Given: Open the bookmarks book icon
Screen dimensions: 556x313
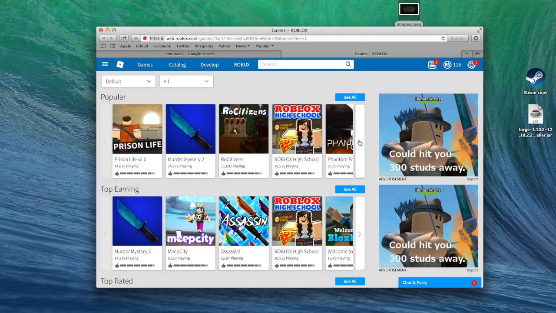Looking at the screenshot, I should pos(103,46).
